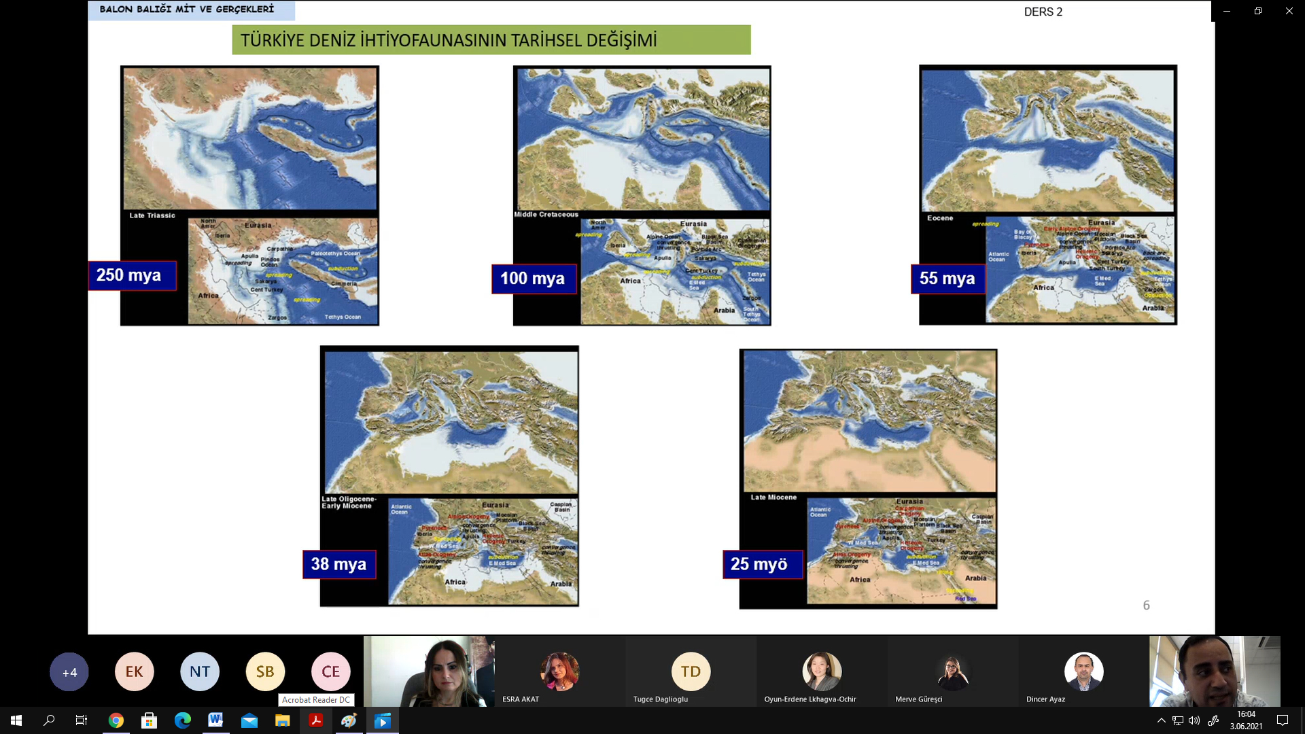Open Word from the taskbar
Viewport: 1305px width, 734px height.
215,720
